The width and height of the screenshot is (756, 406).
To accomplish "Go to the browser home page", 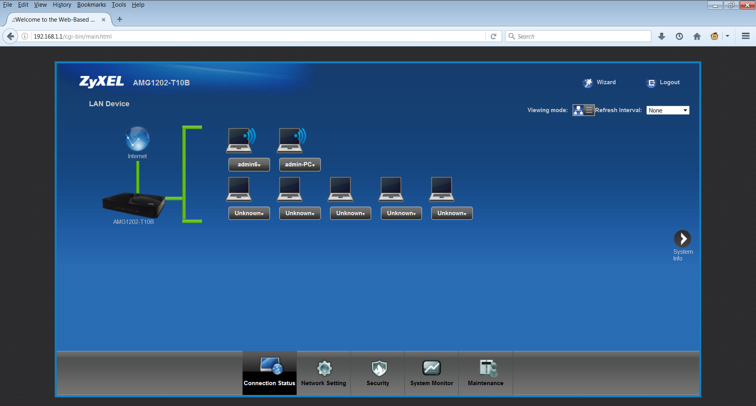I will click(x=697, y=36).
